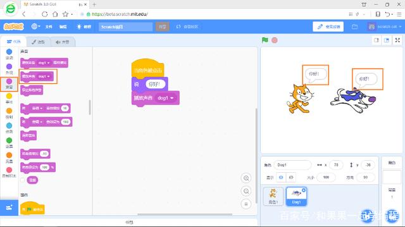The height and width of the screenshot is (227, 405).
Task: Open the 编辑 (Edit) menu
Action: point(63,26)
